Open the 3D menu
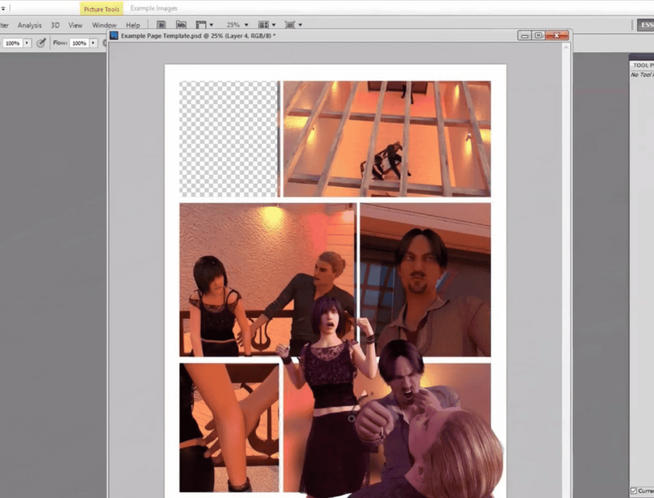Screen dimensions: 654x498 click(x=55, y=25)
